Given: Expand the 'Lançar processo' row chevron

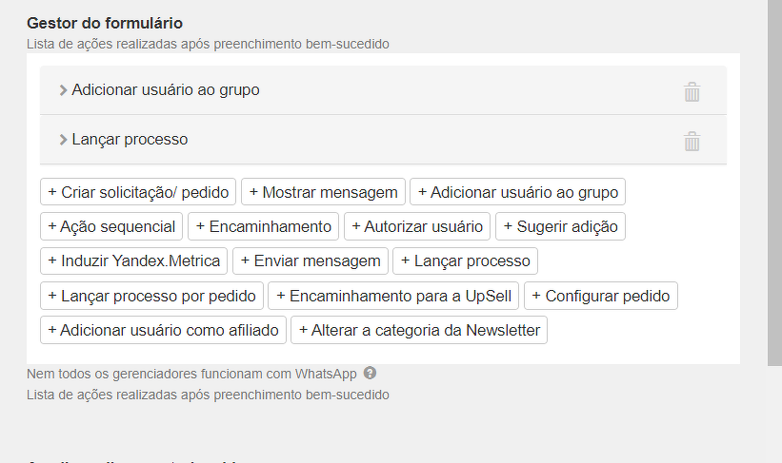Looking at the screenshot, I should tap(63, 140).
